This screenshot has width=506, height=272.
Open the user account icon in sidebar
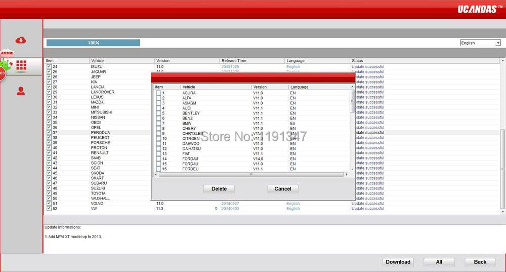coord(21,91)
